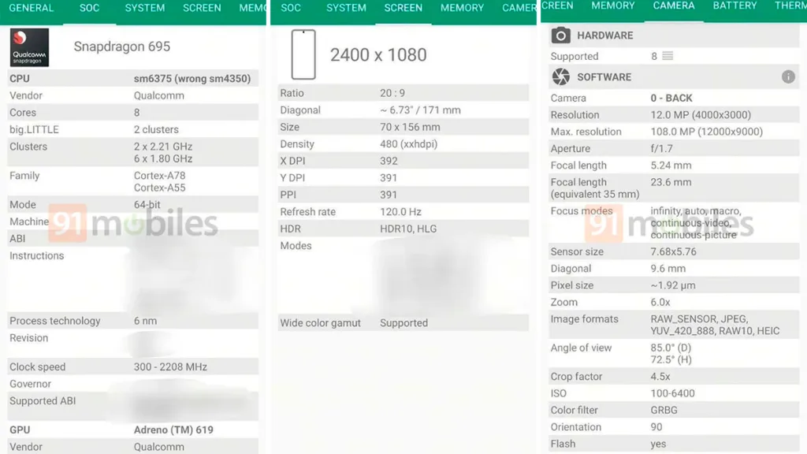Select the Color filter value GRBG
The height and width of the screenshot is (454, 807).
pyautogui.click(x=664, y=410)
